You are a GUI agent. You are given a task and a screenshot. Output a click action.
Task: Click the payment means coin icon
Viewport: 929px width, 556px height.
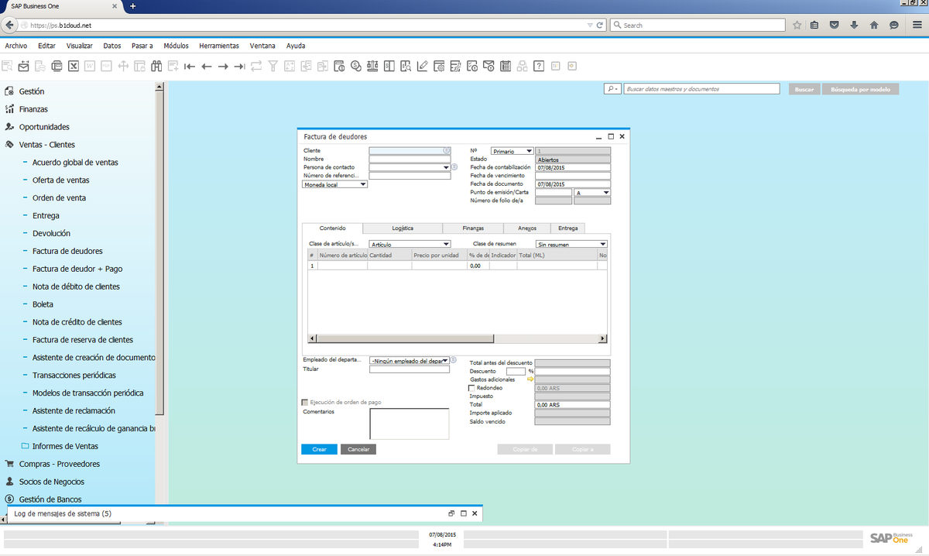coord(356,66)
